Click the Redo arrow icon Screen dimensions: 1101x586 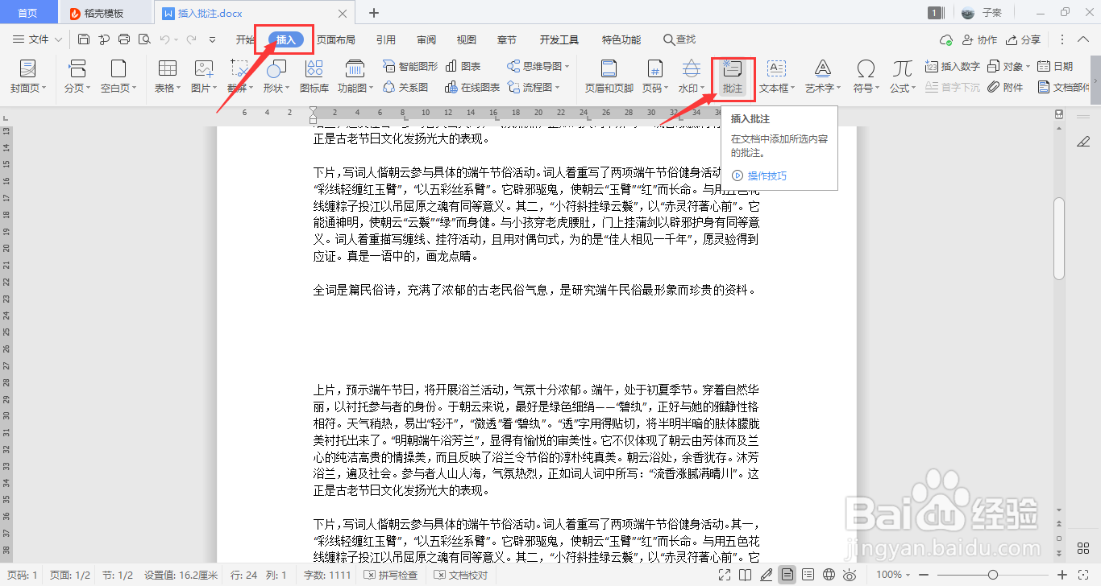point(191,39)
